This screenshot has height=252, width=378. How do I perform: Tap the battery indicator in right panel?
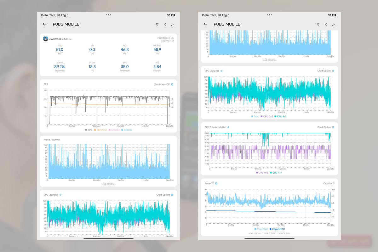pos(334,15)
